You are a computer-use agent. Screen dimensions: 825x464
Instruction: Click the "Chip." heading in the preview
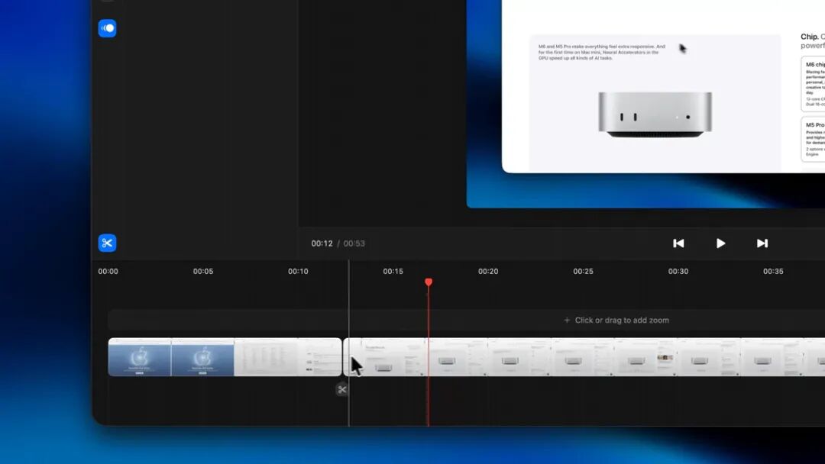click(x=810, y=37)
